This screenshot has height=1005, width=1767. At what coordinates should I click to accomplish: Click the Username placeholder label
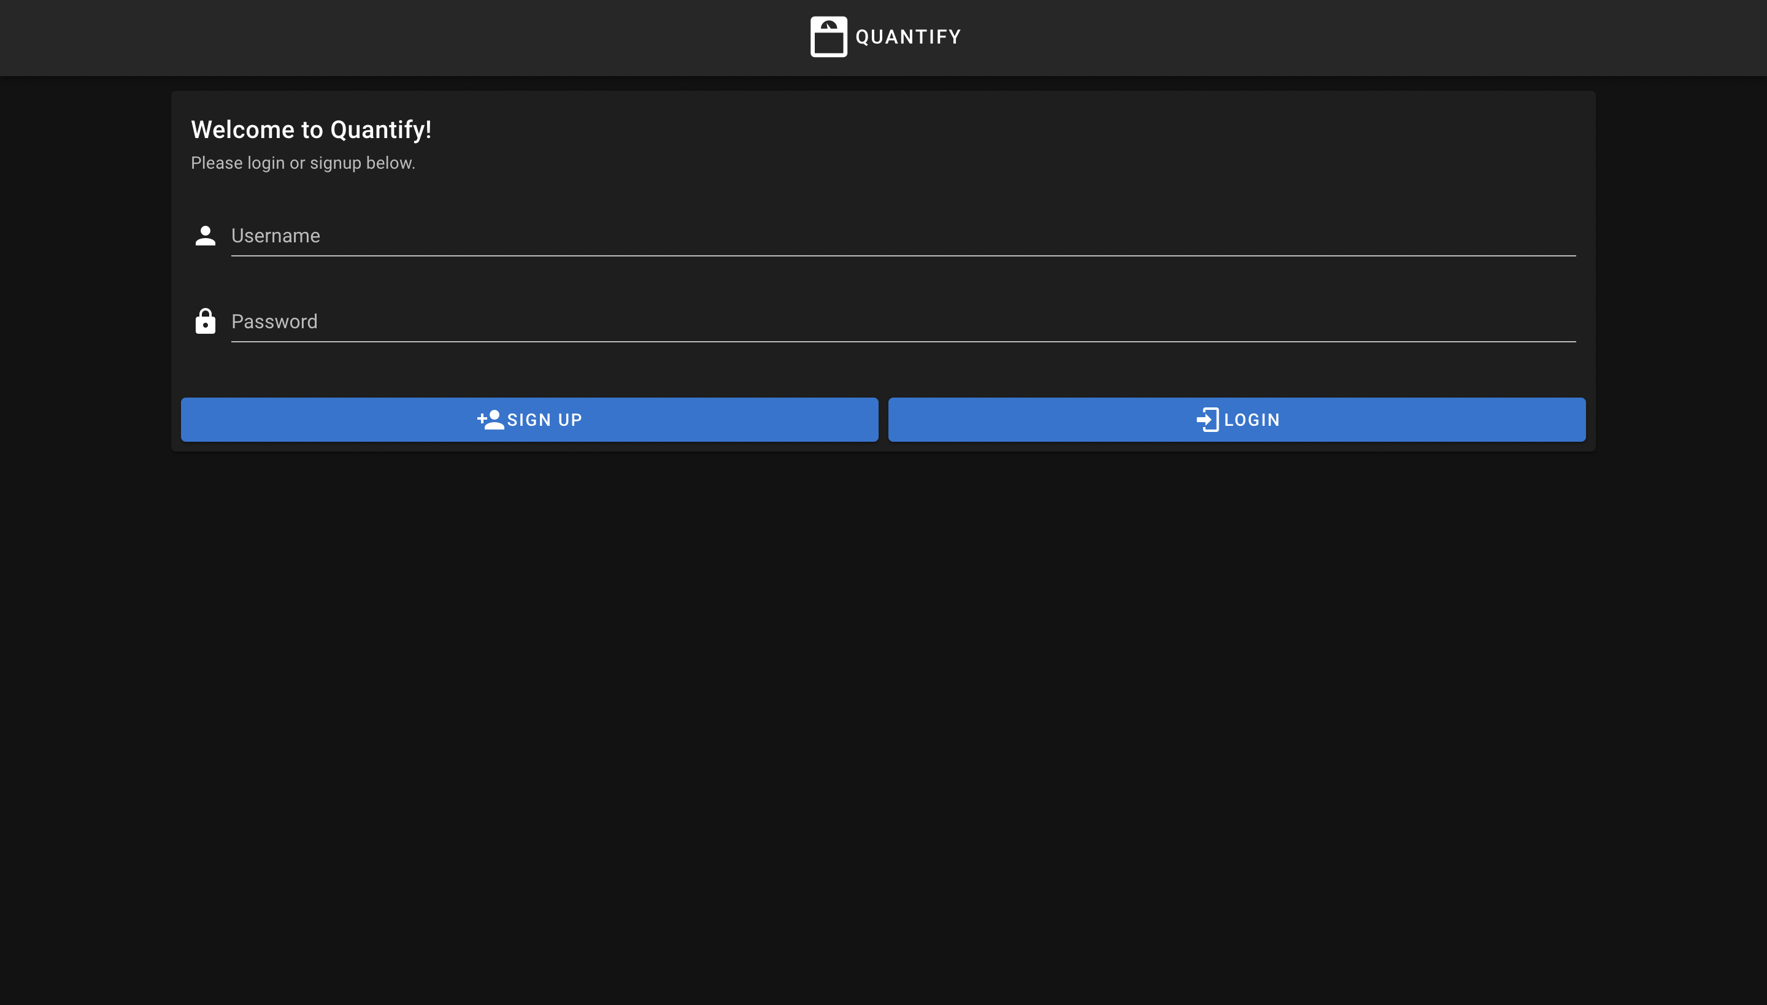pyautogui.click(x=275, y=236)
